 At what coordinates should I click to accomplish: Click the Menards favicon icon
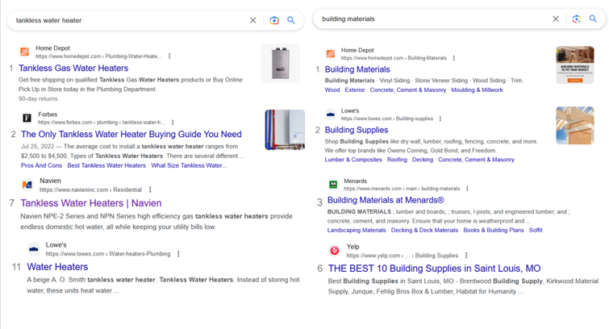coord(333,184)
